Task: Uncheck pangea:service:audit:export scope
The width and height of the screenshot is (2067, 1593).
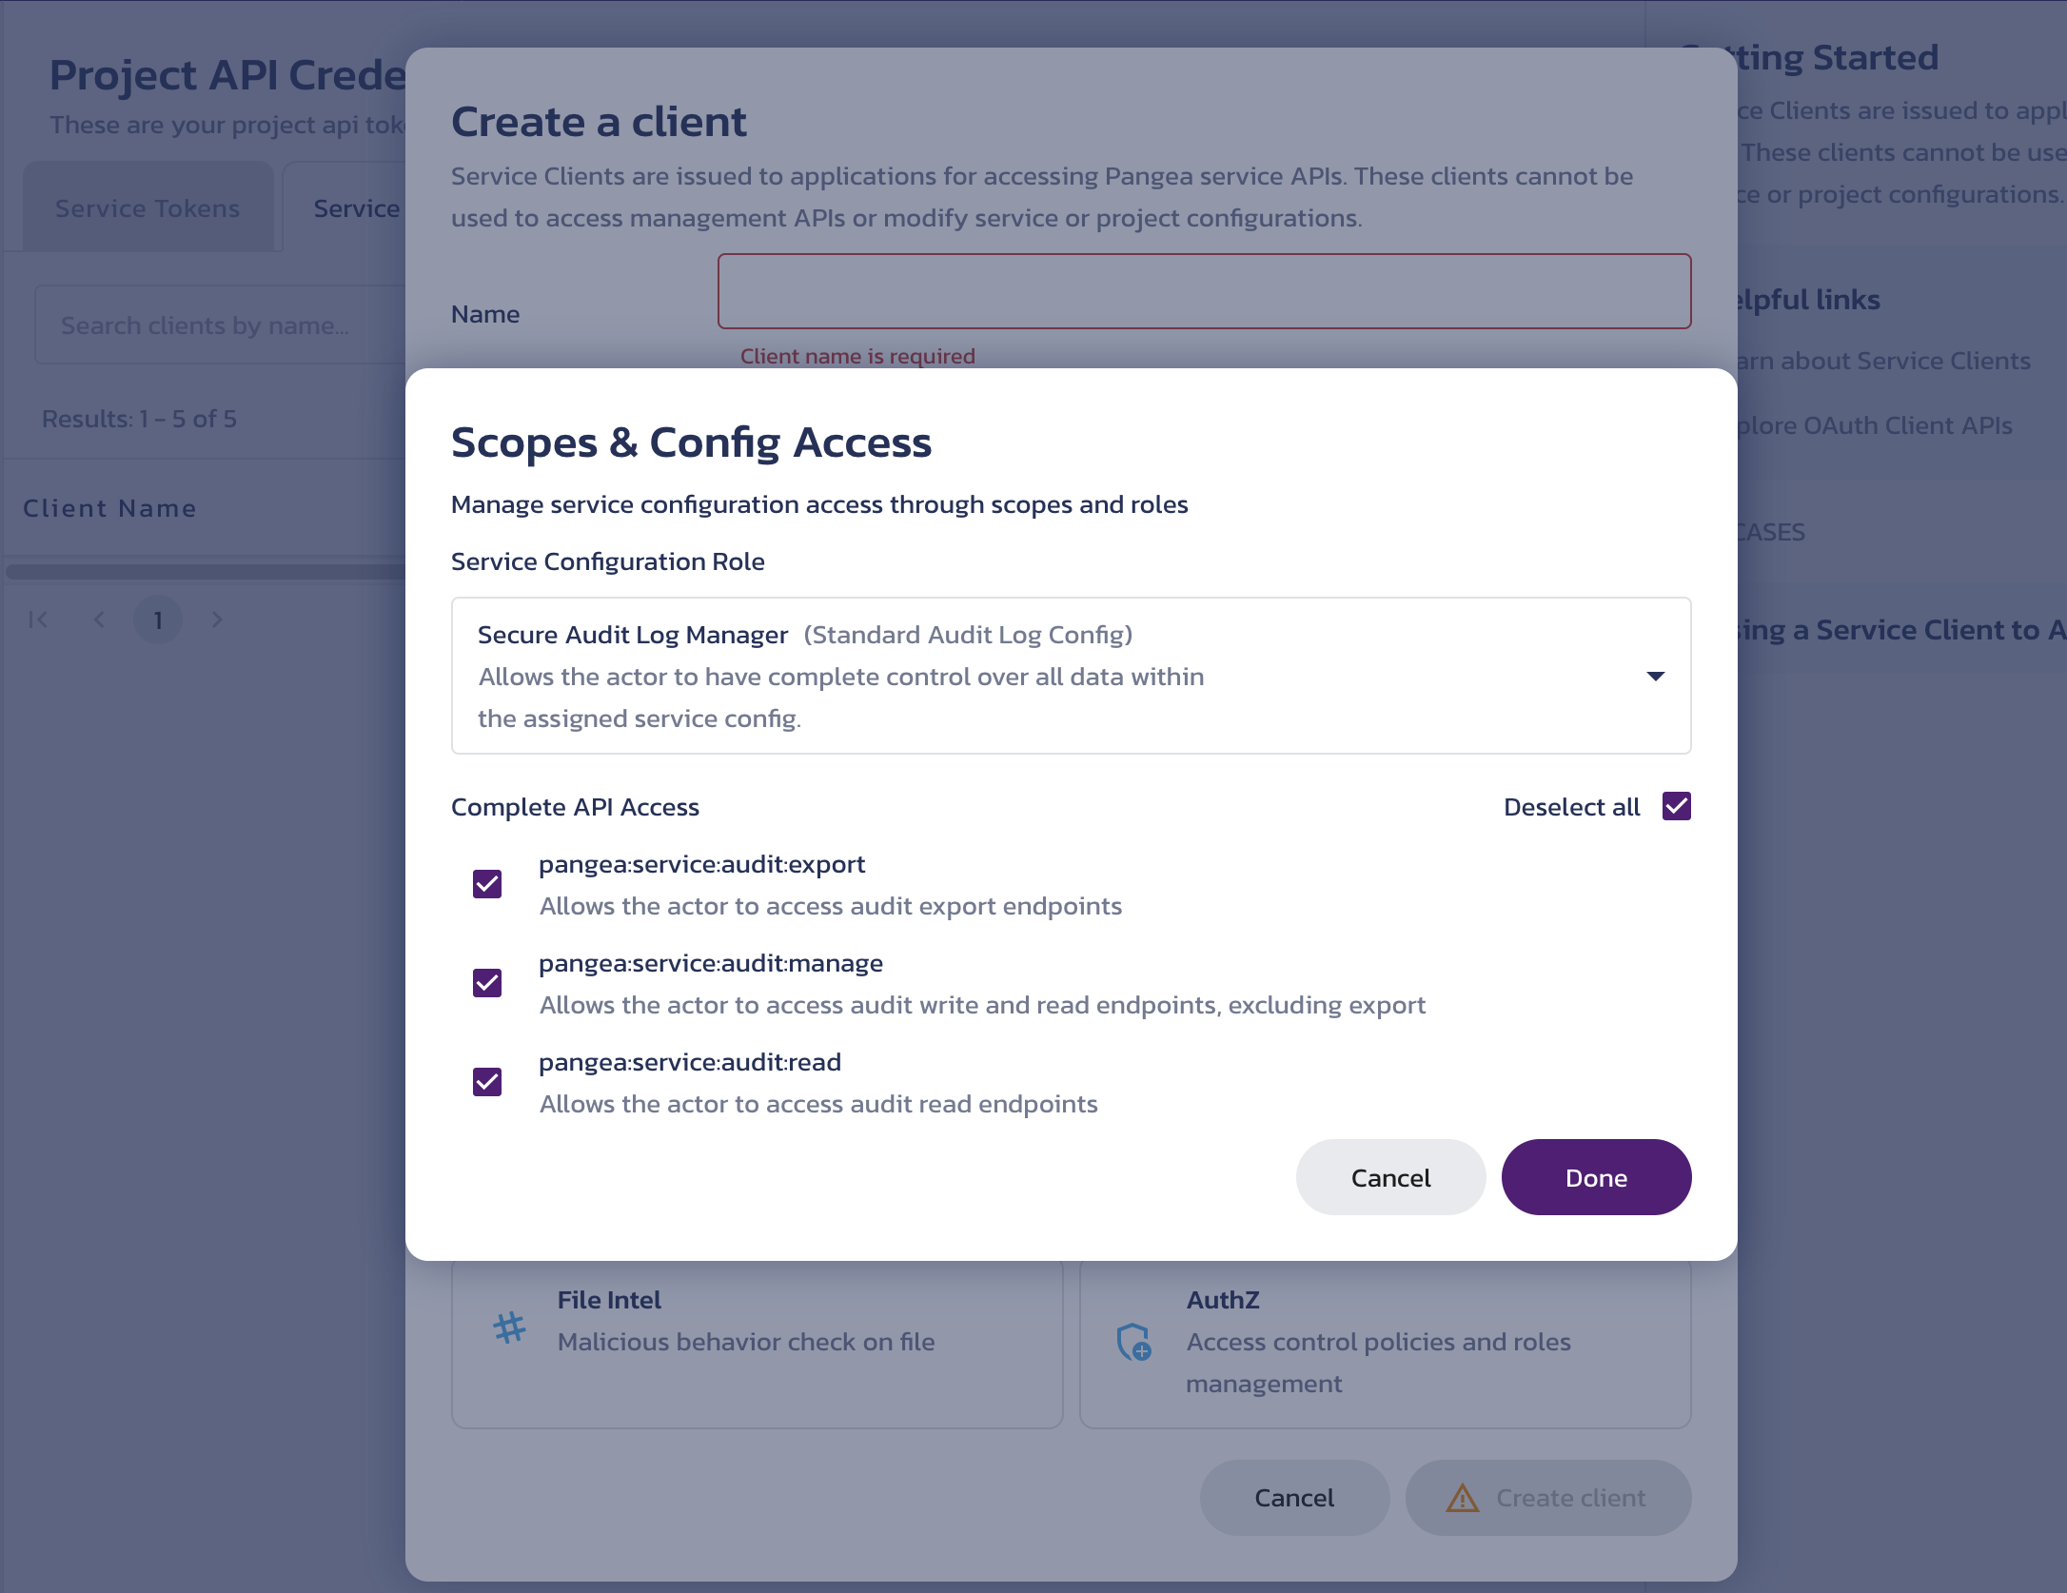Action: tap(487, 884)
